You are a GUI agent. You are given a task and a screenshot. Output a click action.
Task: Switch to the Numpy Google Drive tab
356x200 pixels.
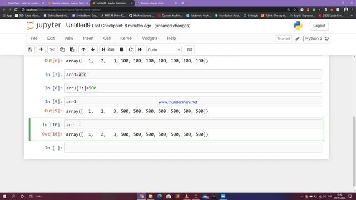click(x=157, y=3)
